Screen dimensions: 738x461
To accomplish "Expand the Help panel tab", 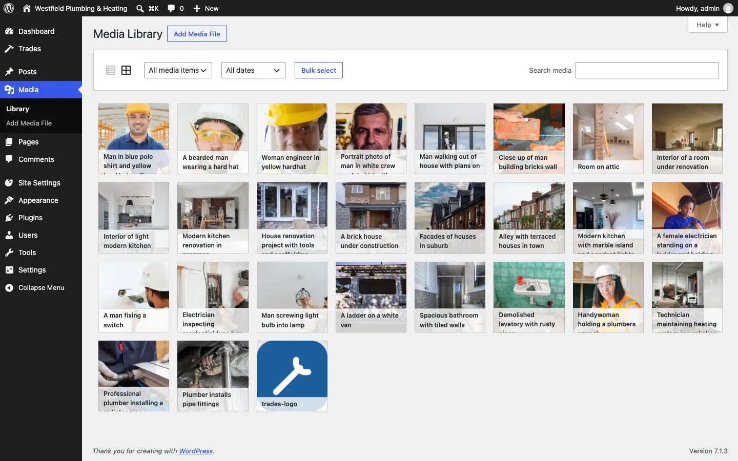I will (708, 25).
